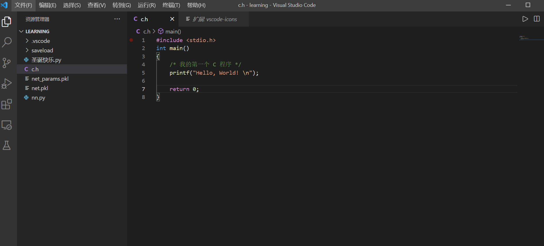Close the c.h editor tab
Screen dimensions: 544x246
[172, 19]
